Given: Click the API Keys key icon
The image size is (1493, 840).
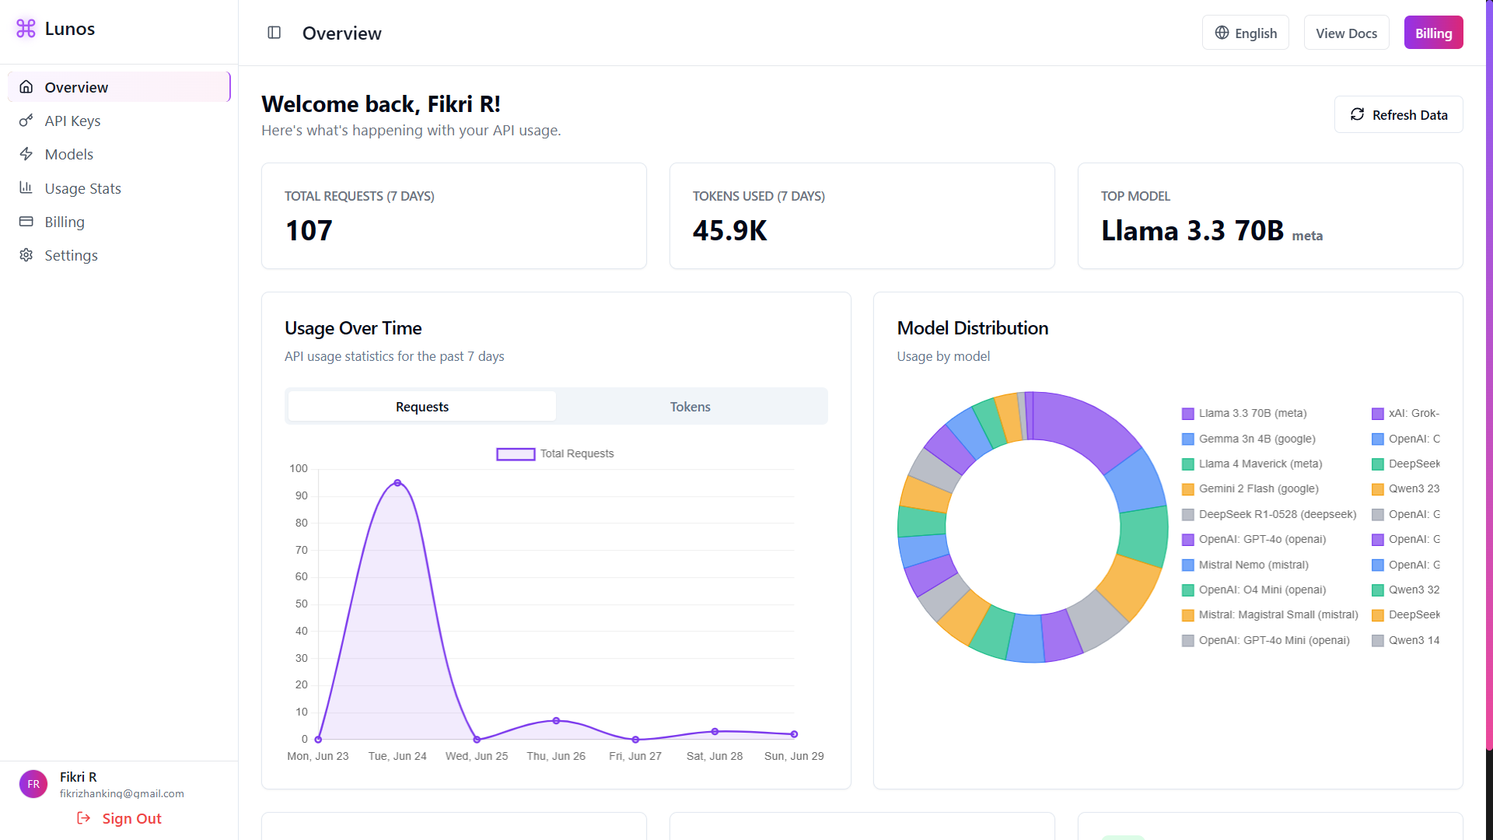Looking at the screenshot, I should point(26,121).
